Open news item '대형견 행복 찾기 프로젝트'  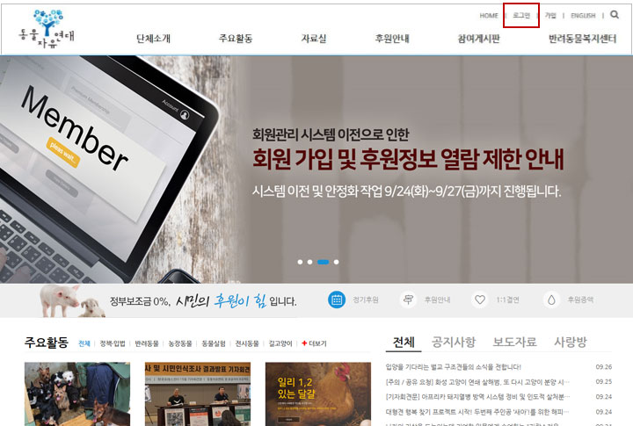[477, 412]
